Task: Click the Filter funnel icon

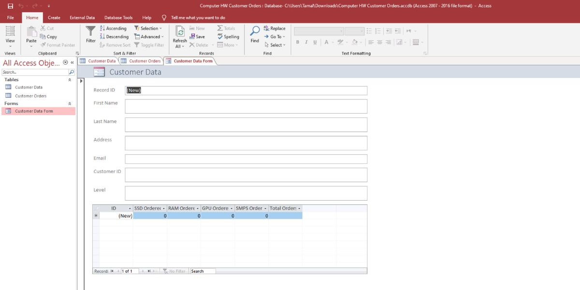Action: coord(90,32)
